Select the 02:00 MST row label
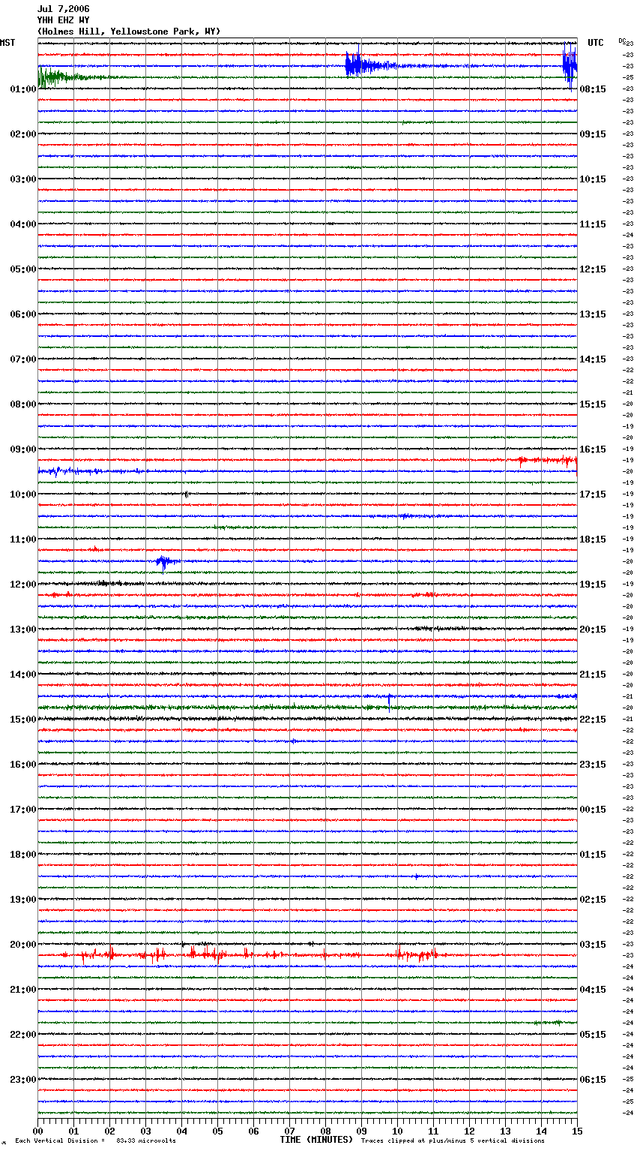 tap(23, 134)
